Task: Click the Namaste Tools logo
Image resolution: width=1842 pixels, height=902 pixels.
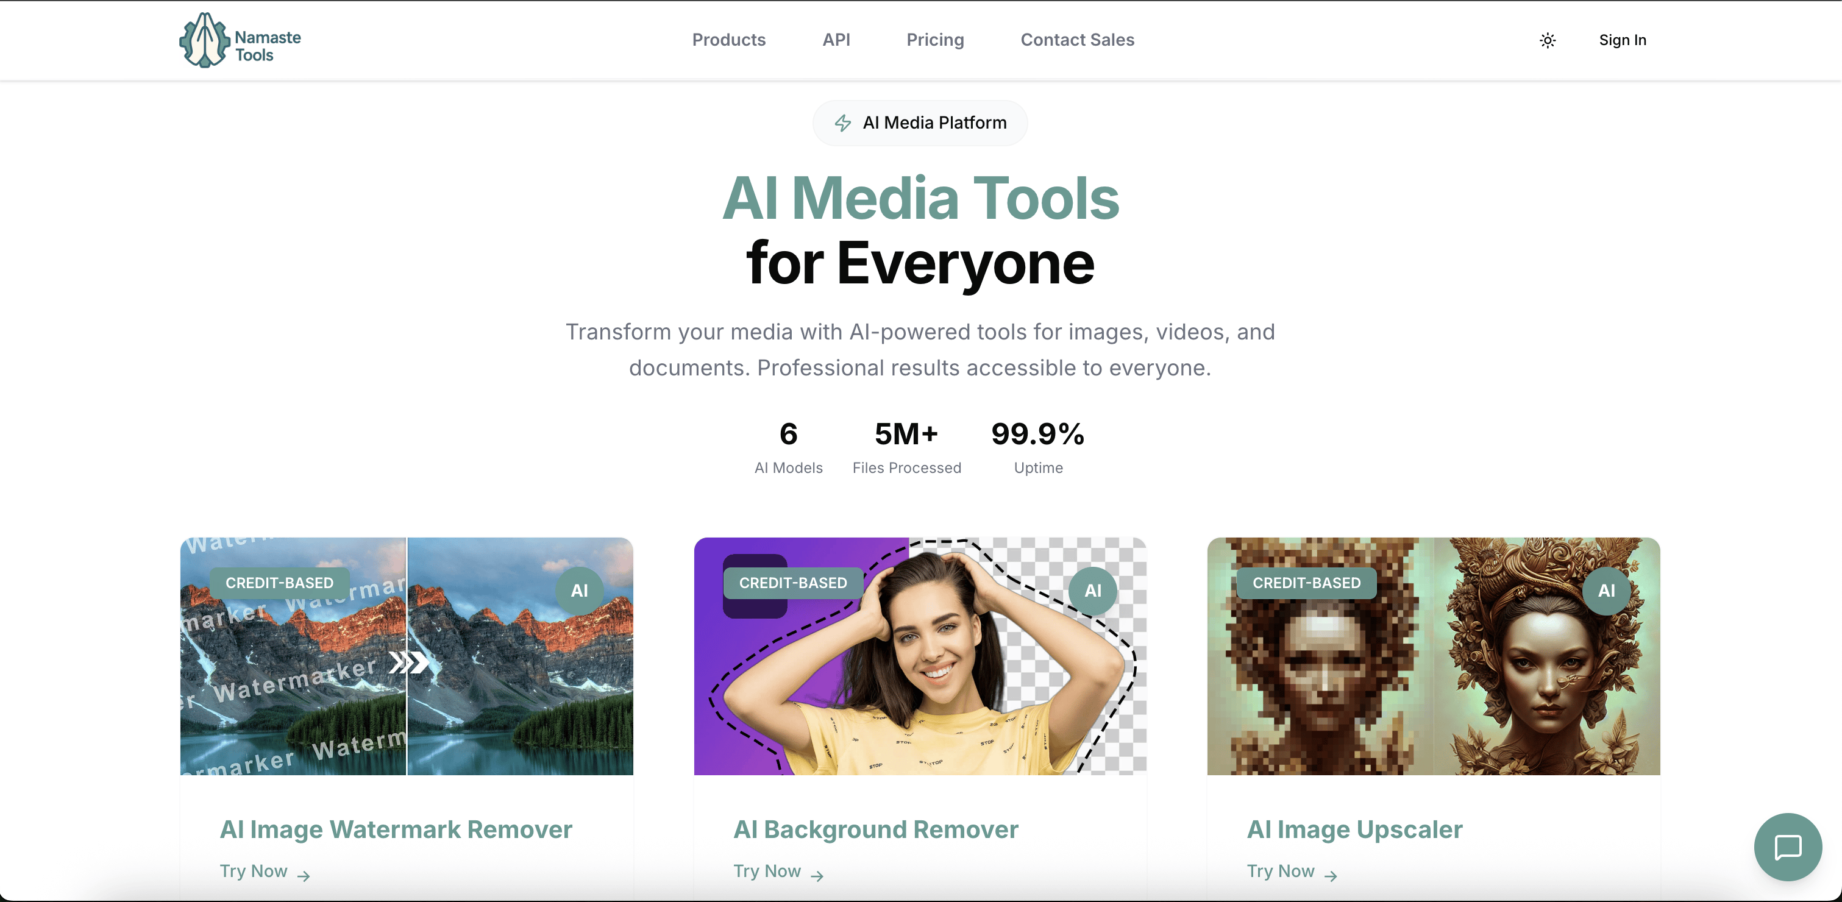Action: 240,40
